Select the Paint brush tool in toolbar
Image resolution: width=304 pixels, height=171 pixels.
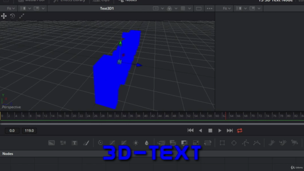click(x=86, y=143)
